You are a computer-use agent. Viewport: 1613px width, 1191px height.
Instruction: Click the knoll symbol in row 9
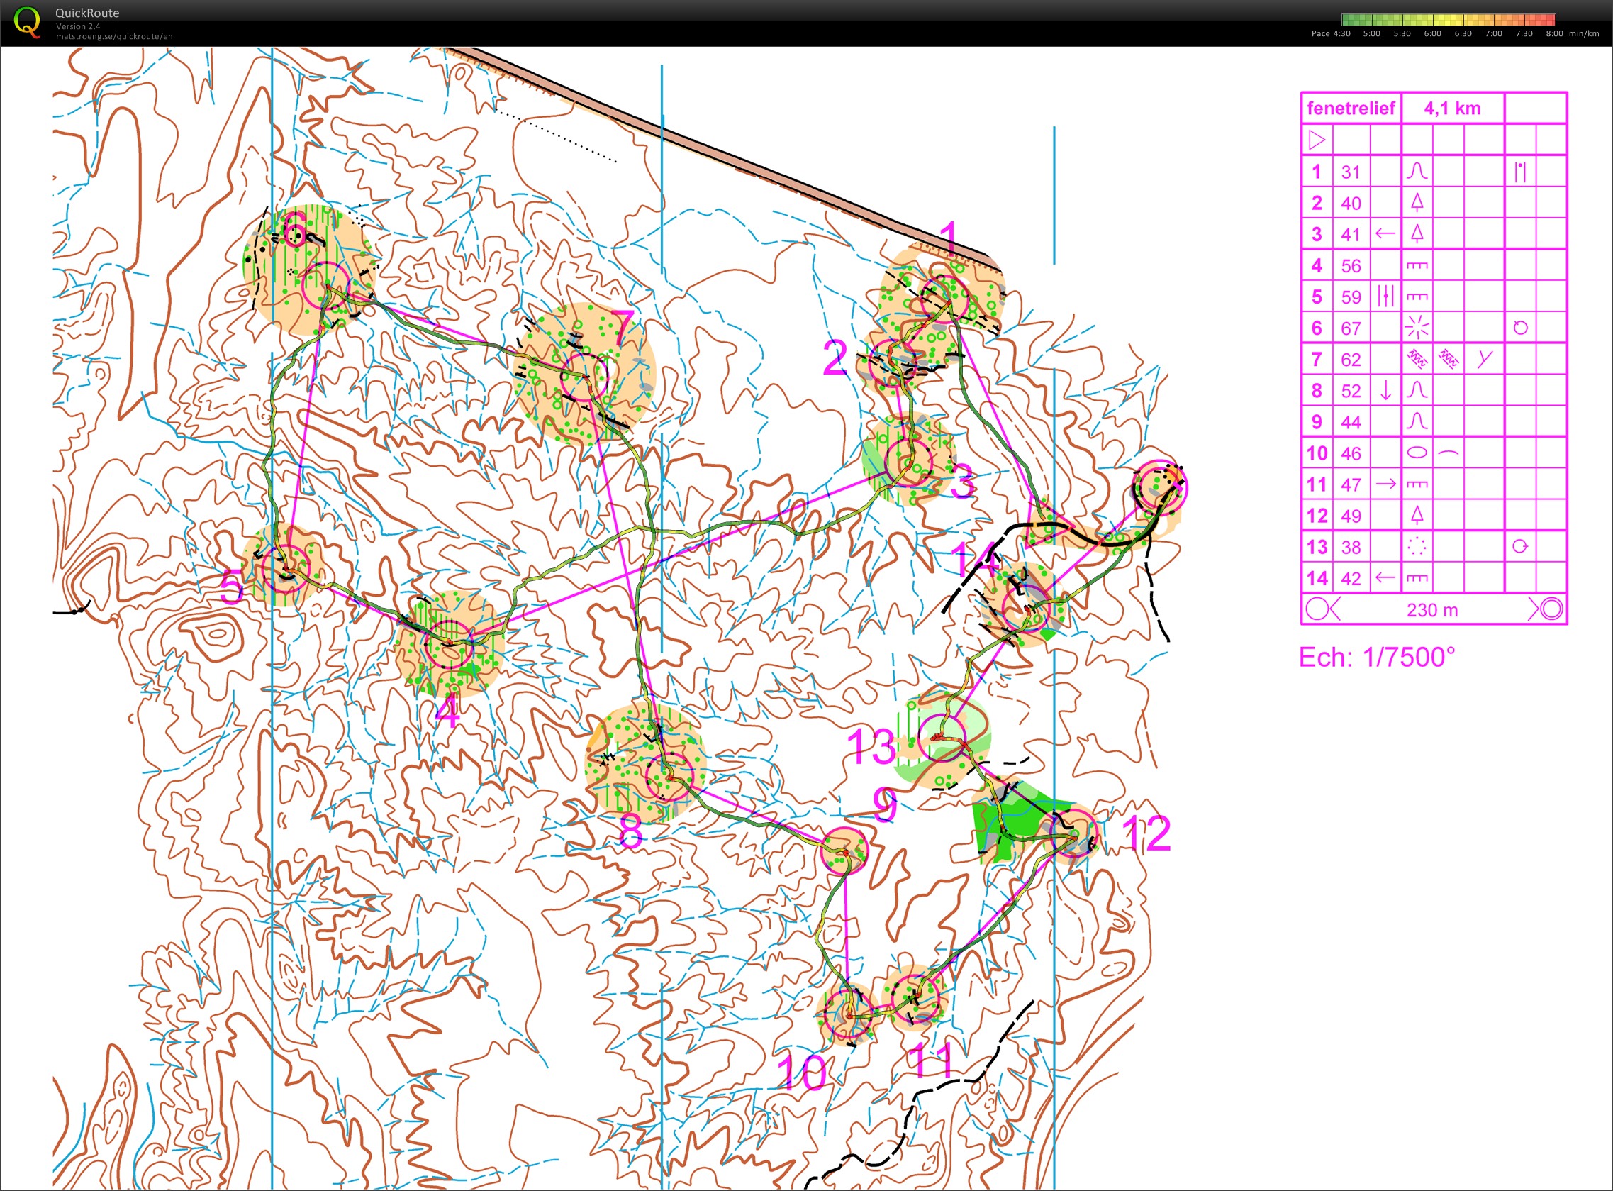pos(1417,421)
